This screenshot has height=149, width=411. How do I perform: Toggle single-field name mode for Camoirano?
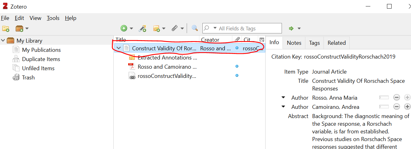tap(384, 107)
